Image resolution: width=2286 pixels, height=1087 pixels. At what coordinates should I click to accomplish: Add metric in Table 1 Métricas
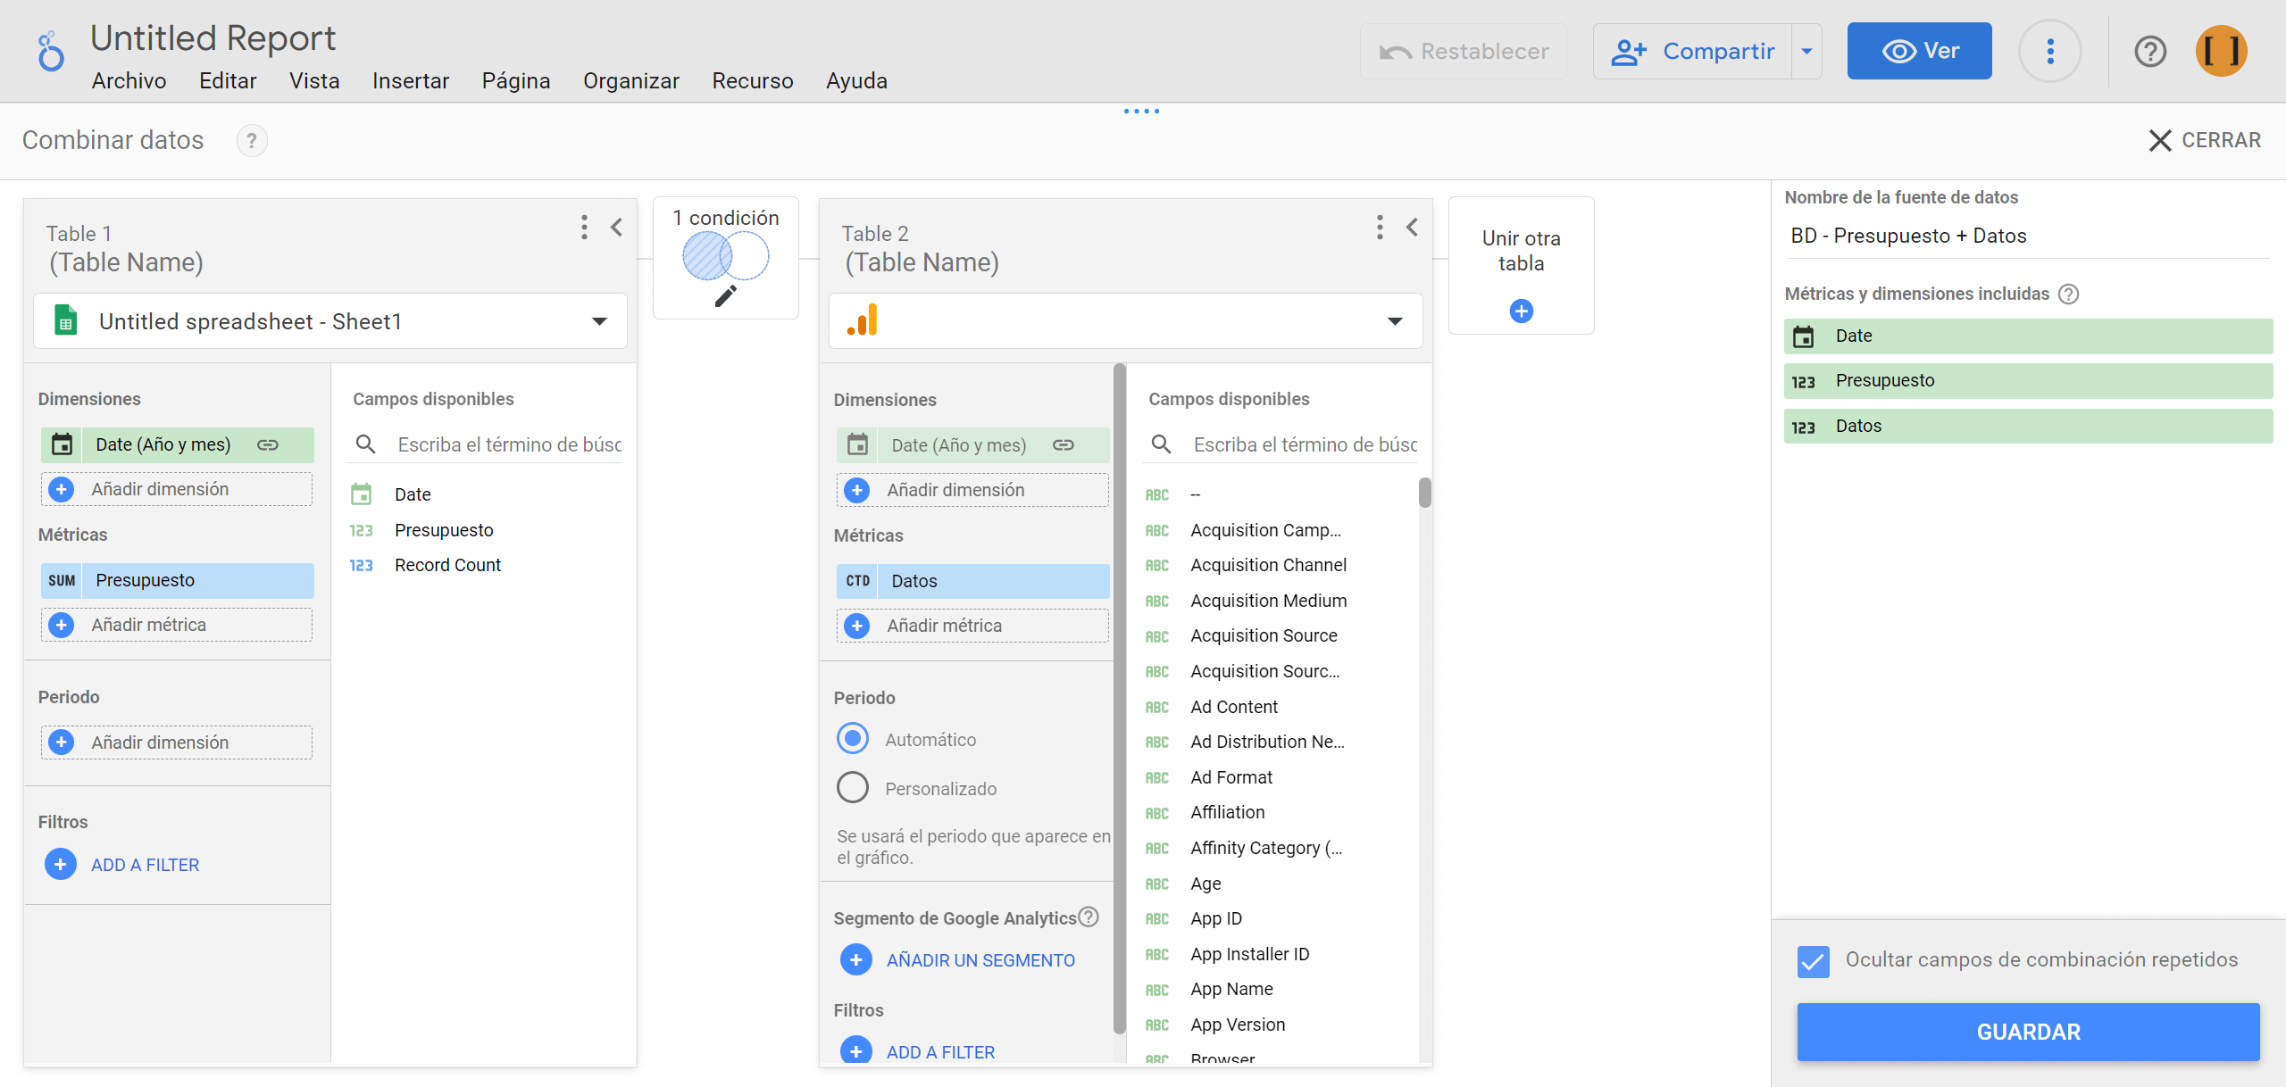point(177,625)
